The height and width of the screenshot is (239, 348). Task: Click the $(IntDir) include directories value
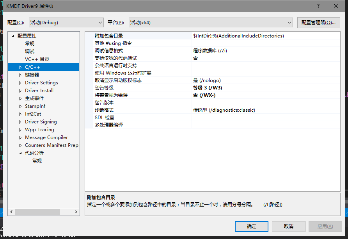238,36
